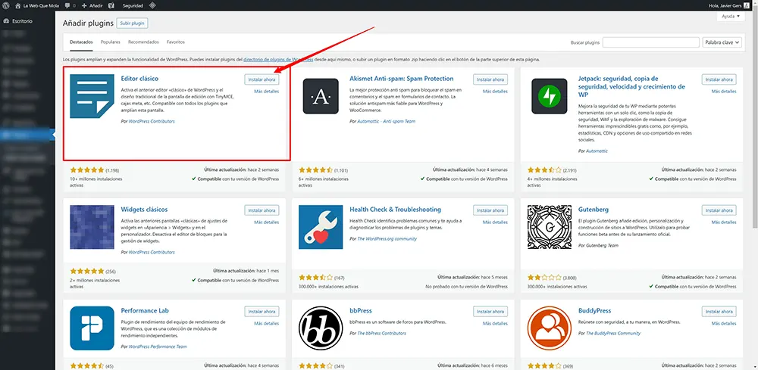Click the Buscar plugins search field
This screenshot has width=758, height=370.
coord(650,42)
